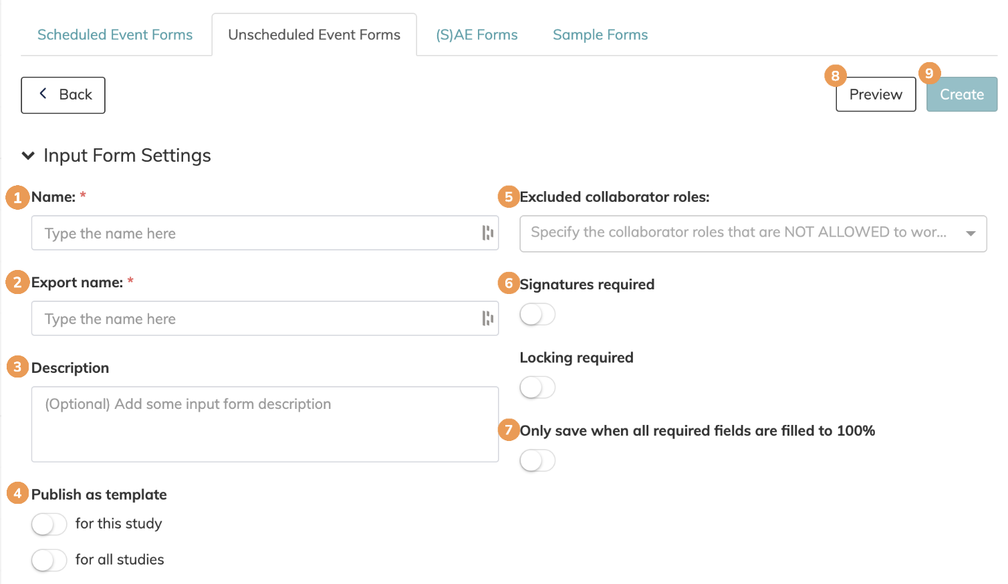This screenshot has height=584, width=1008.
Task: Toggle only save when fields filled to 100%
Action: [537, 460]
